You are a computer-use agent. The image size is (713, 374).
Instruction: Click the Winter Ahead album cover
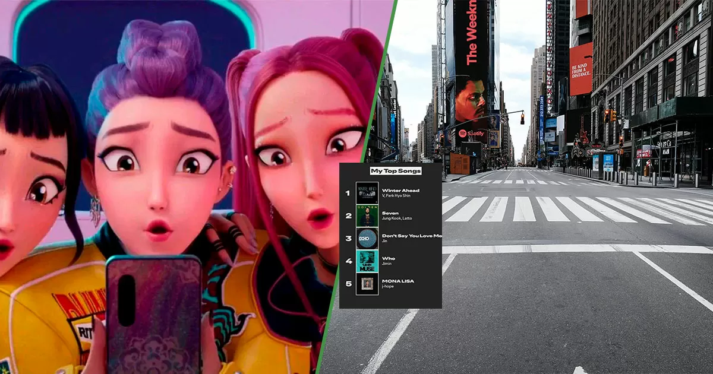click(x=367, y=193)
